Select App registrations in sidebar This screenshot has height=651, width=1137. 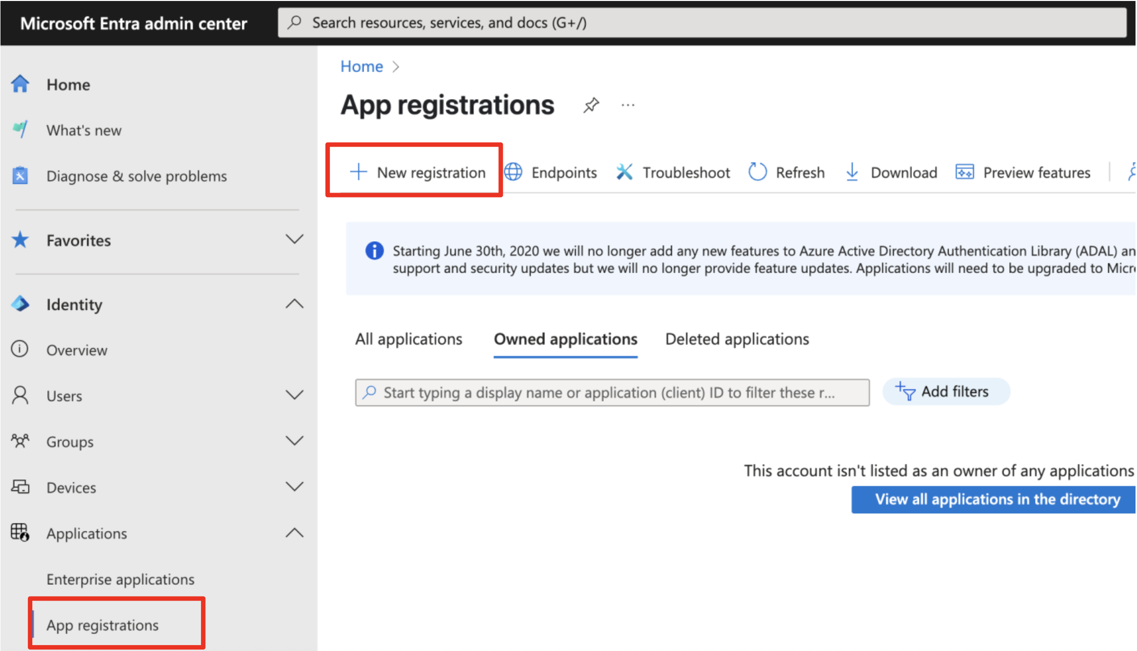click(x=102, y=626)
